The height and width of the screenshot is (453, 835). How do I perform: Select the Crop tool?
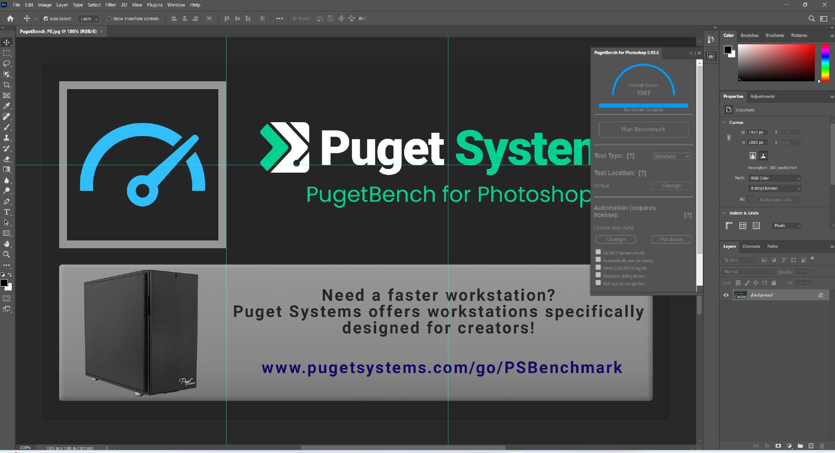tap(7, 85)
